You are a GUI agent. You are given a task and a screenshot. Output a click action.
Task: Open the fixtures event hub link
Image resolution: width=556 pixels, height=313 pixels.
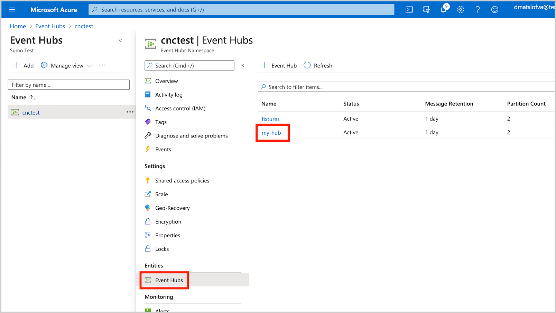click(x=270, y=119)
